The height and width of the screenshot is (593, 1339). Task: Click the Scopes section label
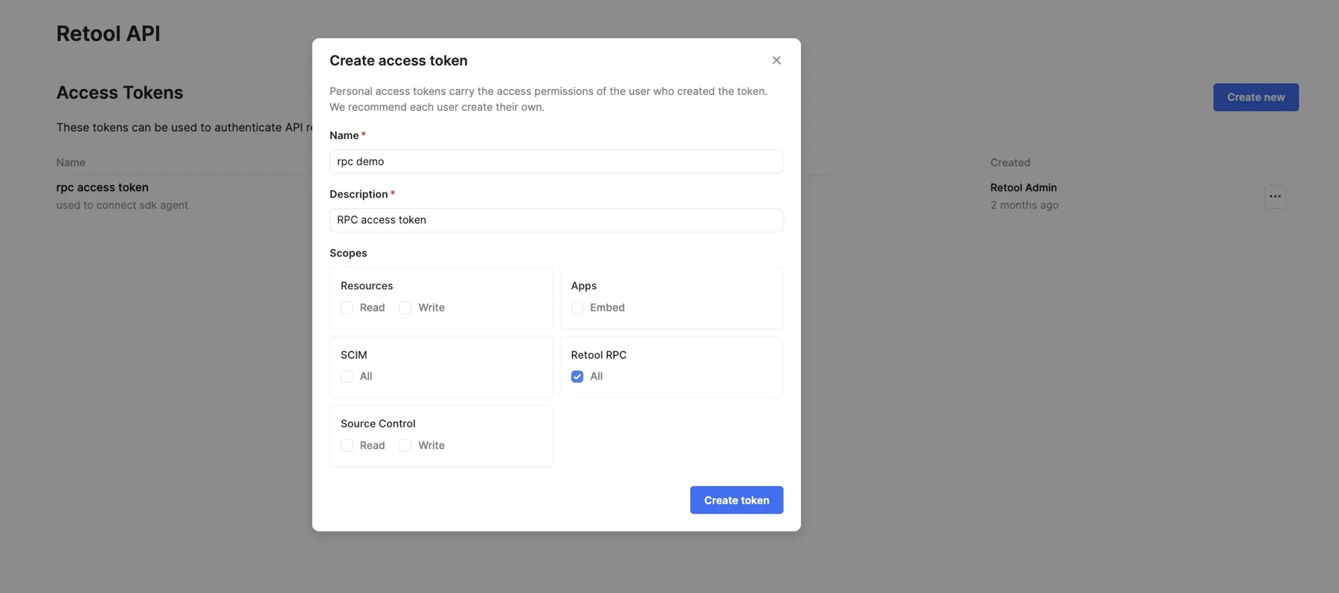348,253
